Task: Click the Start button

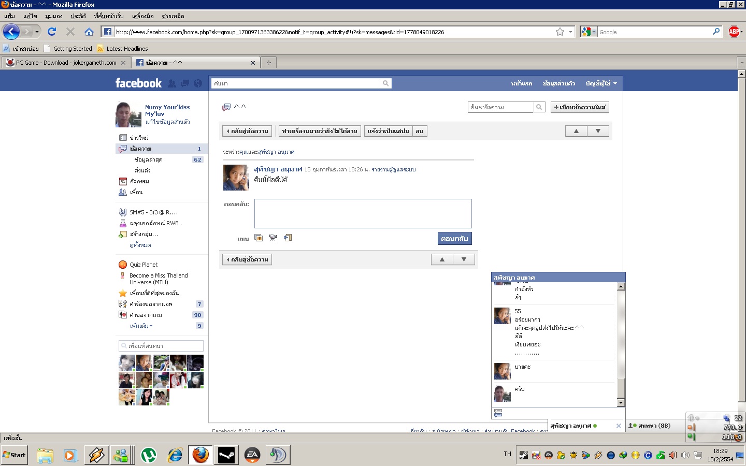Action: (15, 455)
